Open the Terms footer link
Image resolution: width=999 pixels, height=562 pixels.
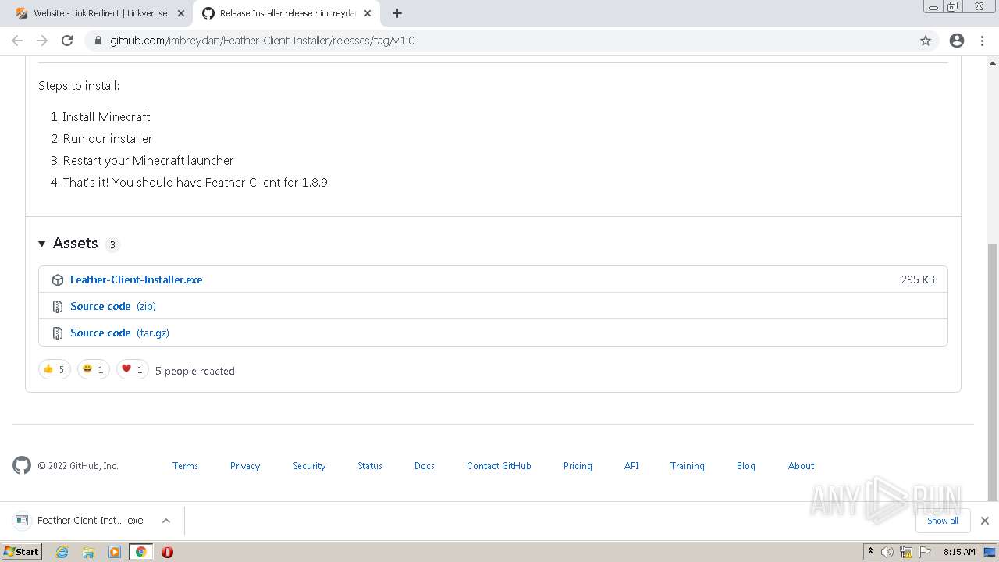click(x=185, y=465)
